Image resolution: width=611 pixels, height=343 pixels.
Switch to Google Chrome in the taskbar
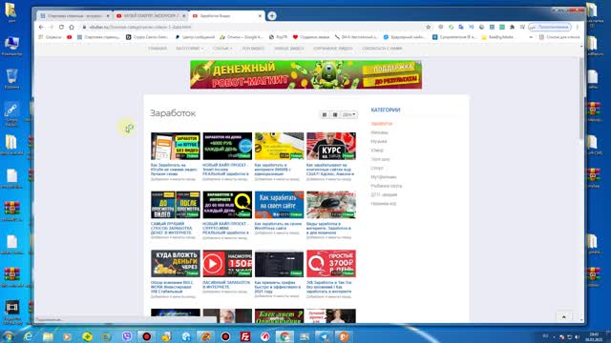(x=284, y=336)
